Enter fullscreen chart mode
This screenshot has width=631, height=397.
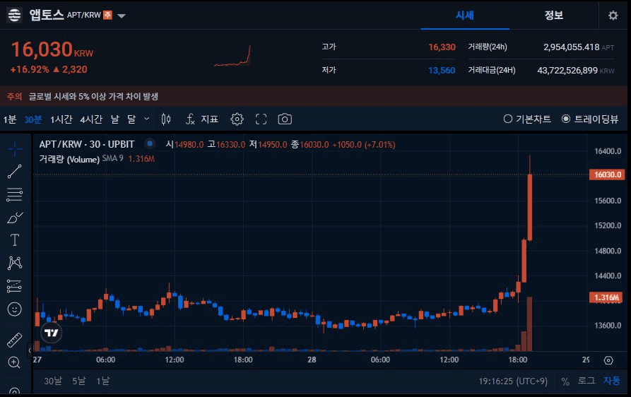pyautogui.click(x=261, y=119)
